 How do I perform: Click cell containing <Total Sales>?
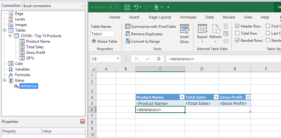[202, 103]
